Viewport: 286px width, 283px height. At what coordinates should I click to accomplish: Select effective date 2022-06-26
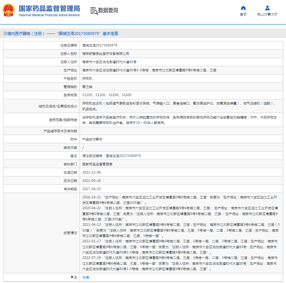tap(92, 181)
